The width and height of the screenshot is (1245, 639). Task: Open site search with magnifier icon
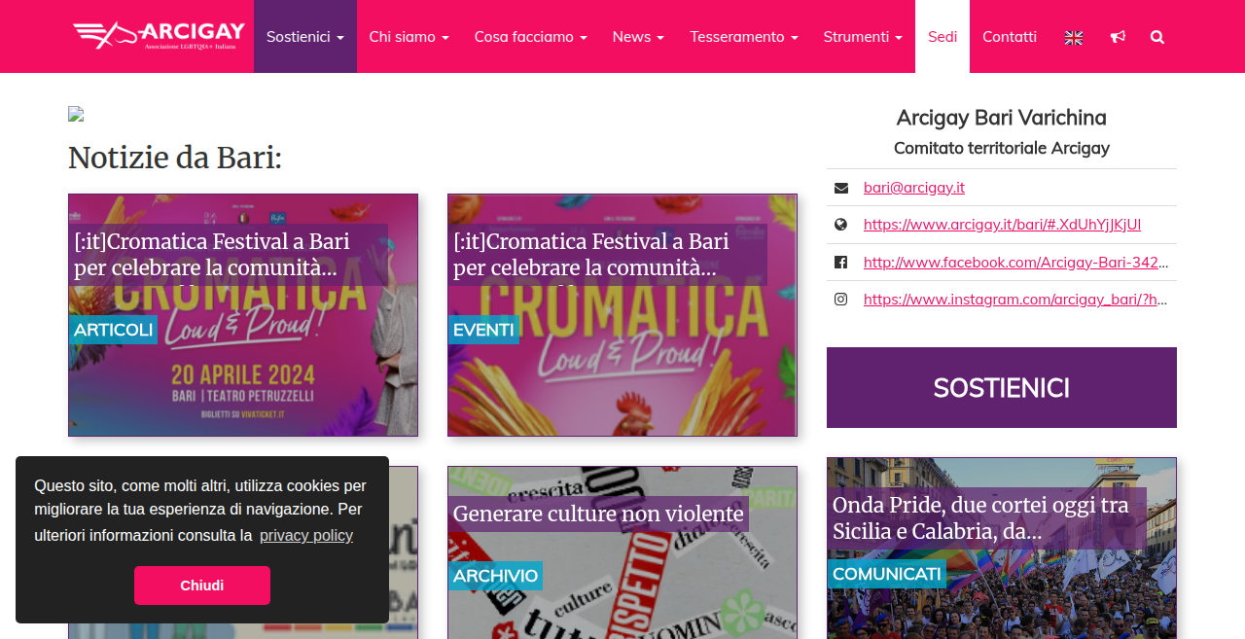1157,37
